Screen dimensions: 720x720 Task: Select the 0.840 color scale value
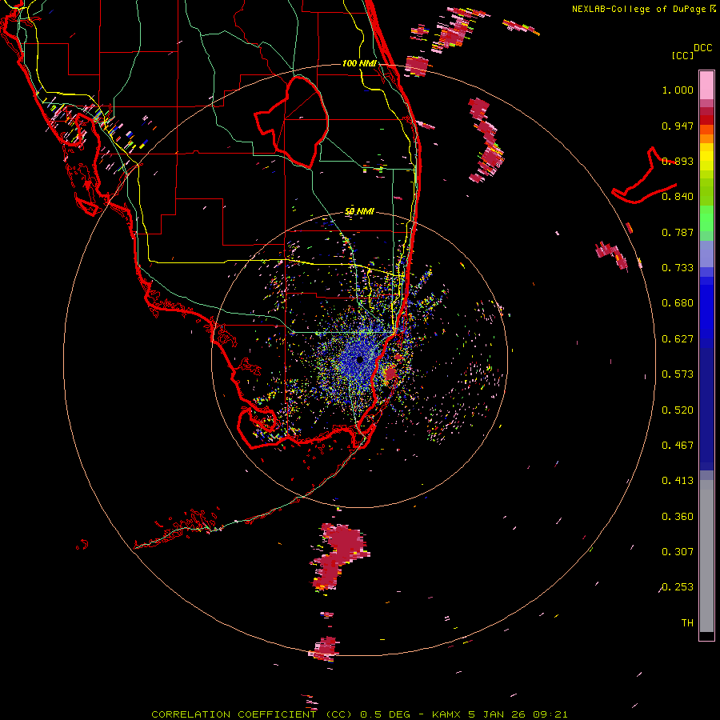pyautogui.click(x=678, y=197)
